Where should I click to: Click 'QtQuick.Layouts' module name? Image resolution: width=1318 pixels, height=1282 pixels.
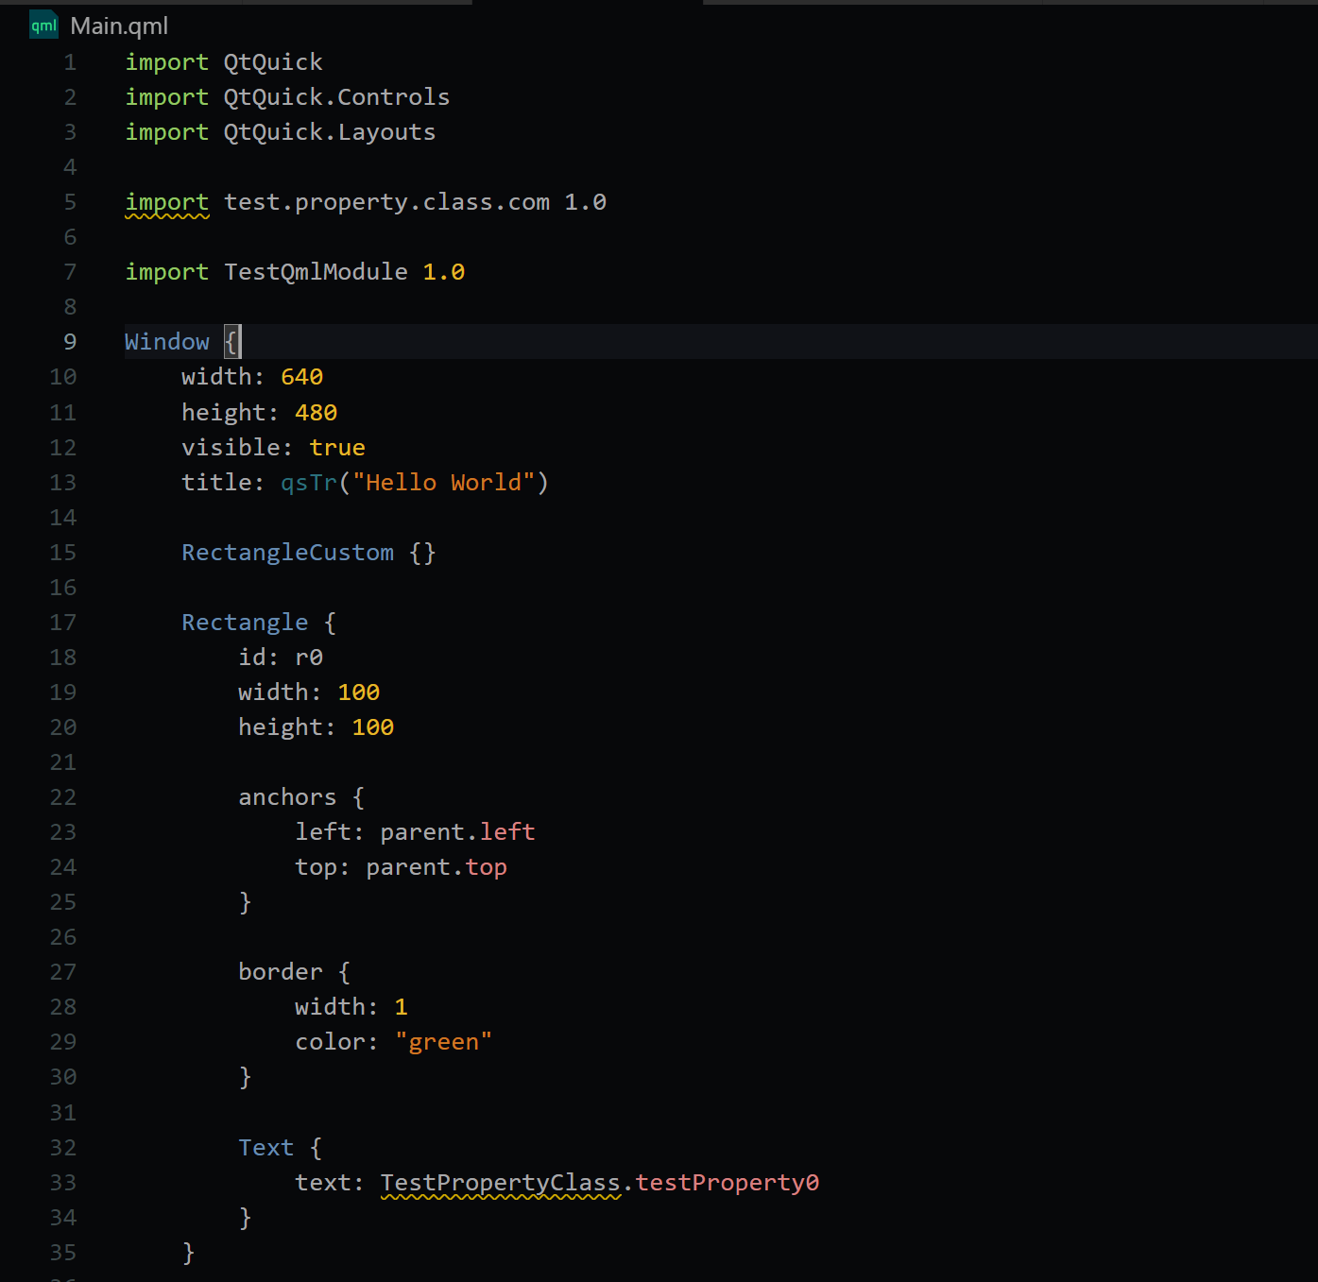point(330,132)
